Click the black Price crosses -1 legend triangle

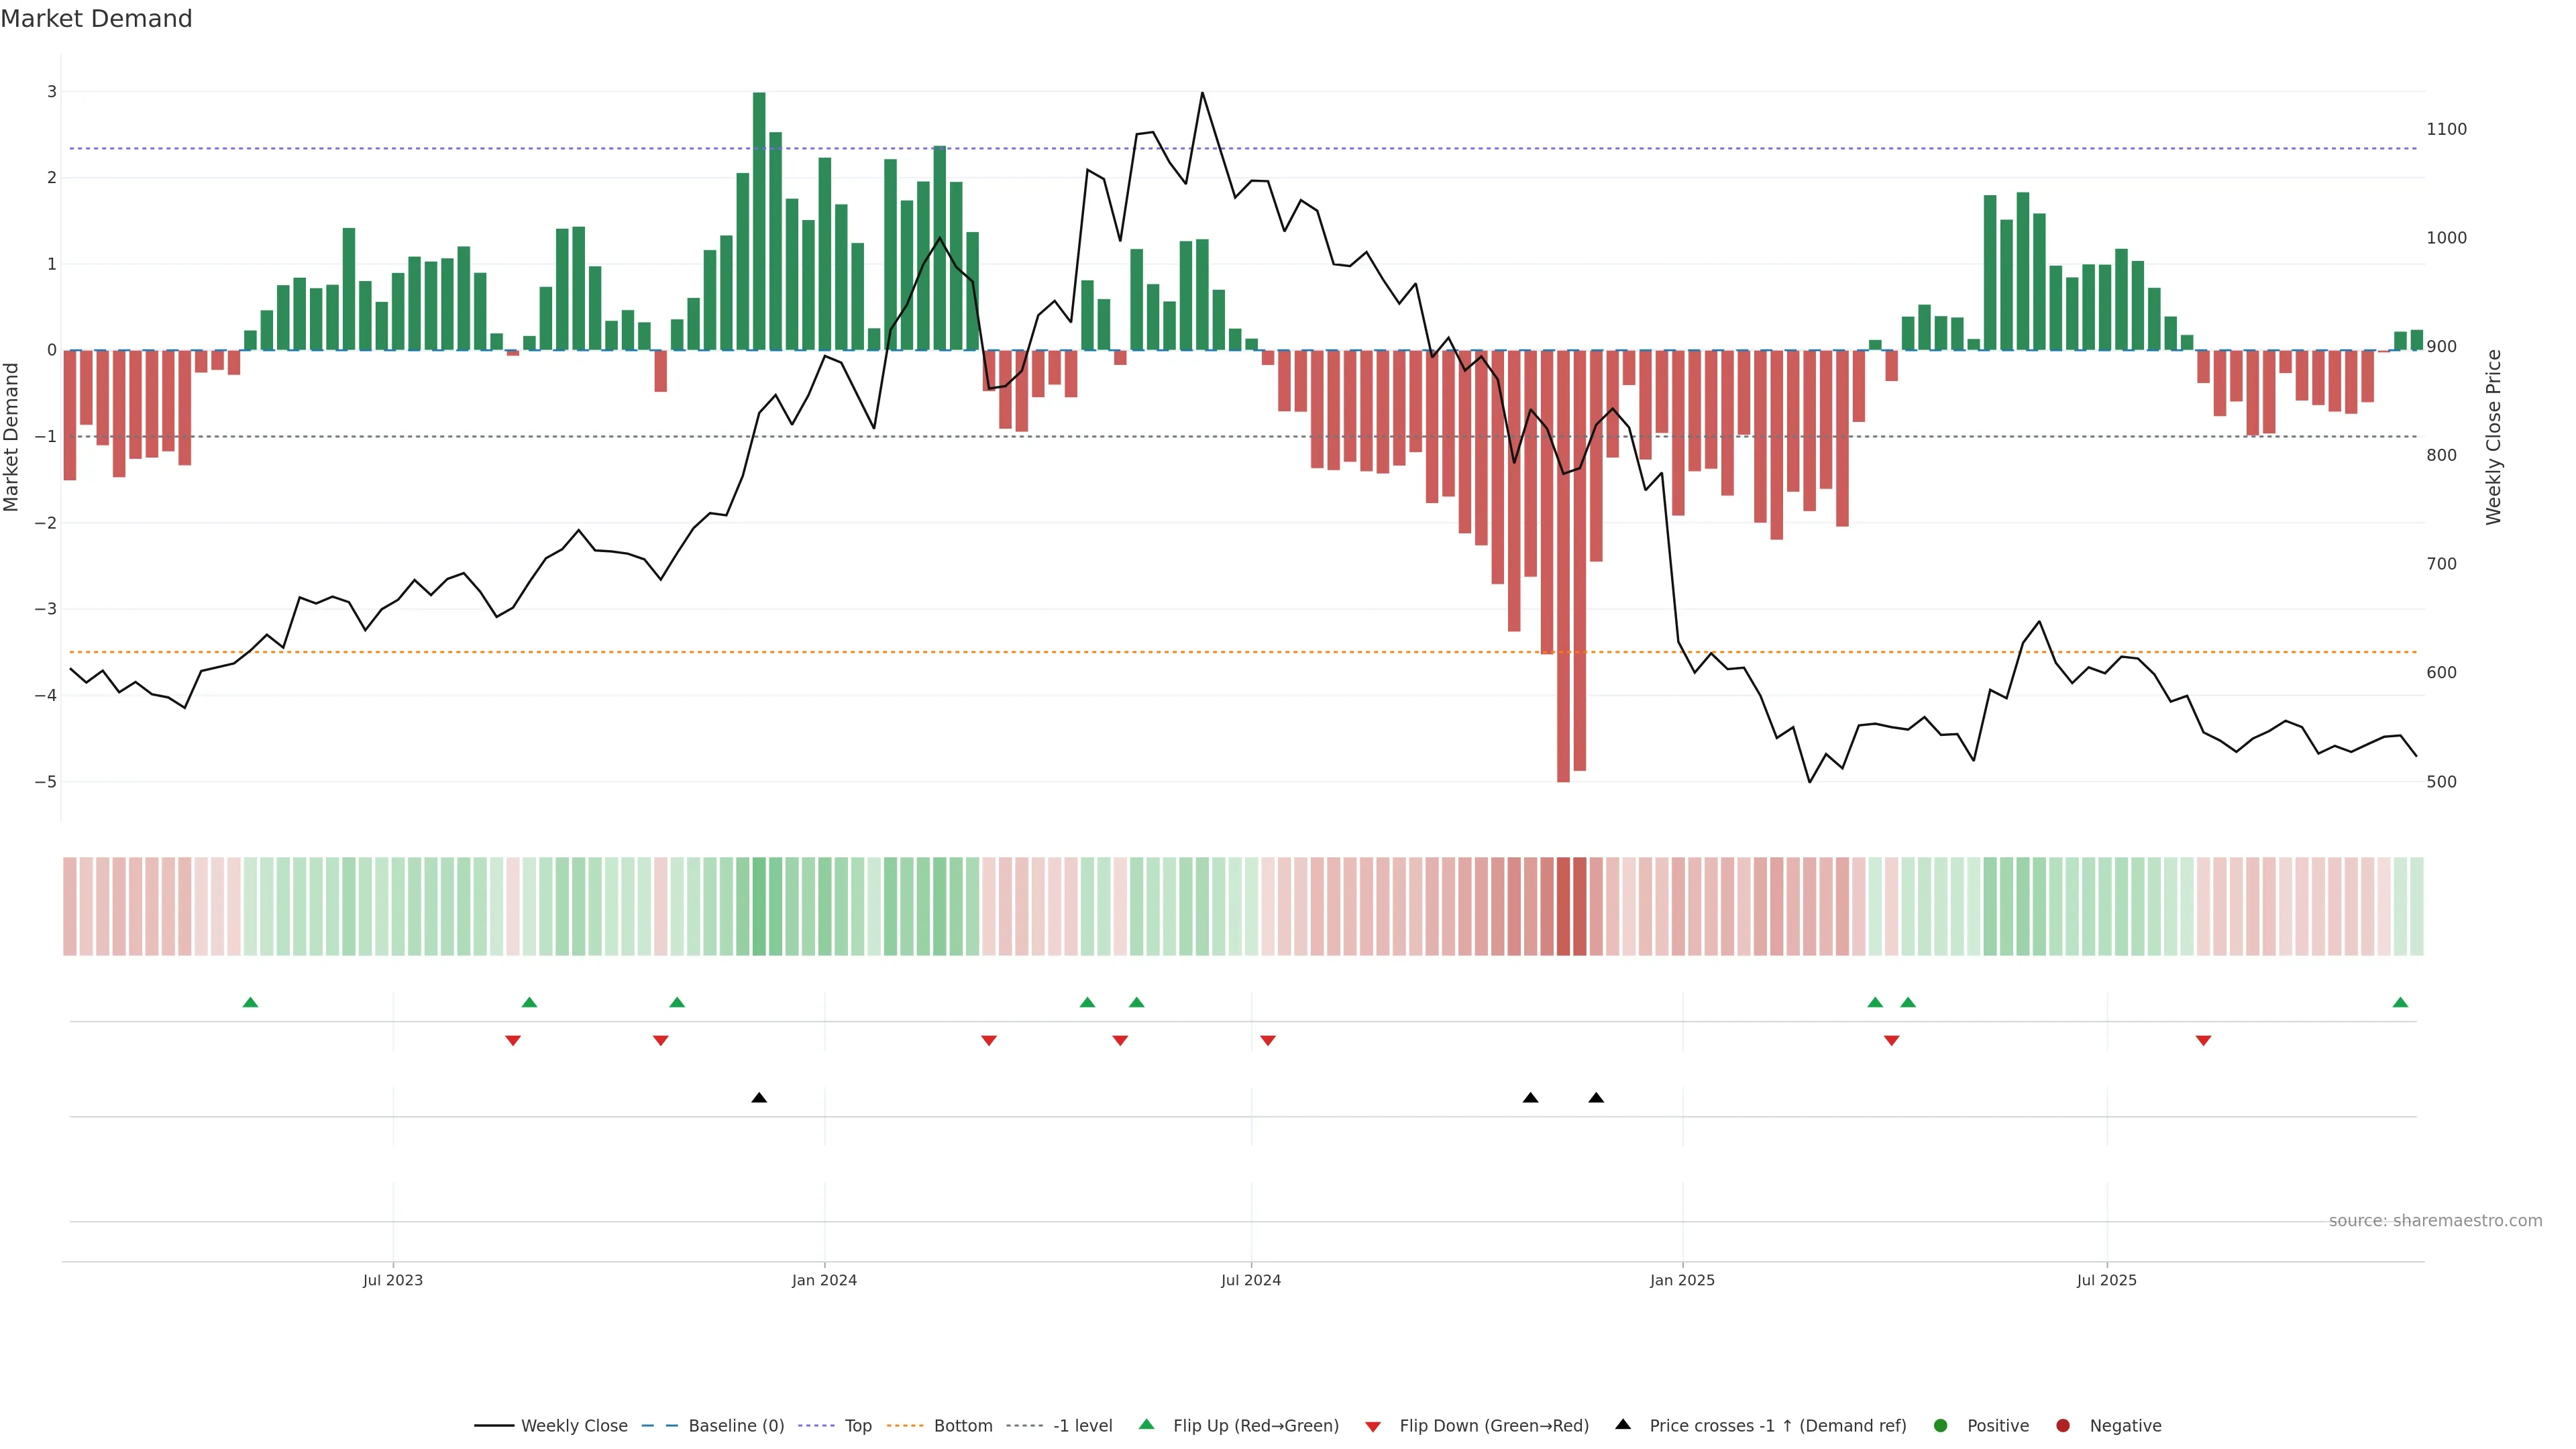(1622, 1424)
